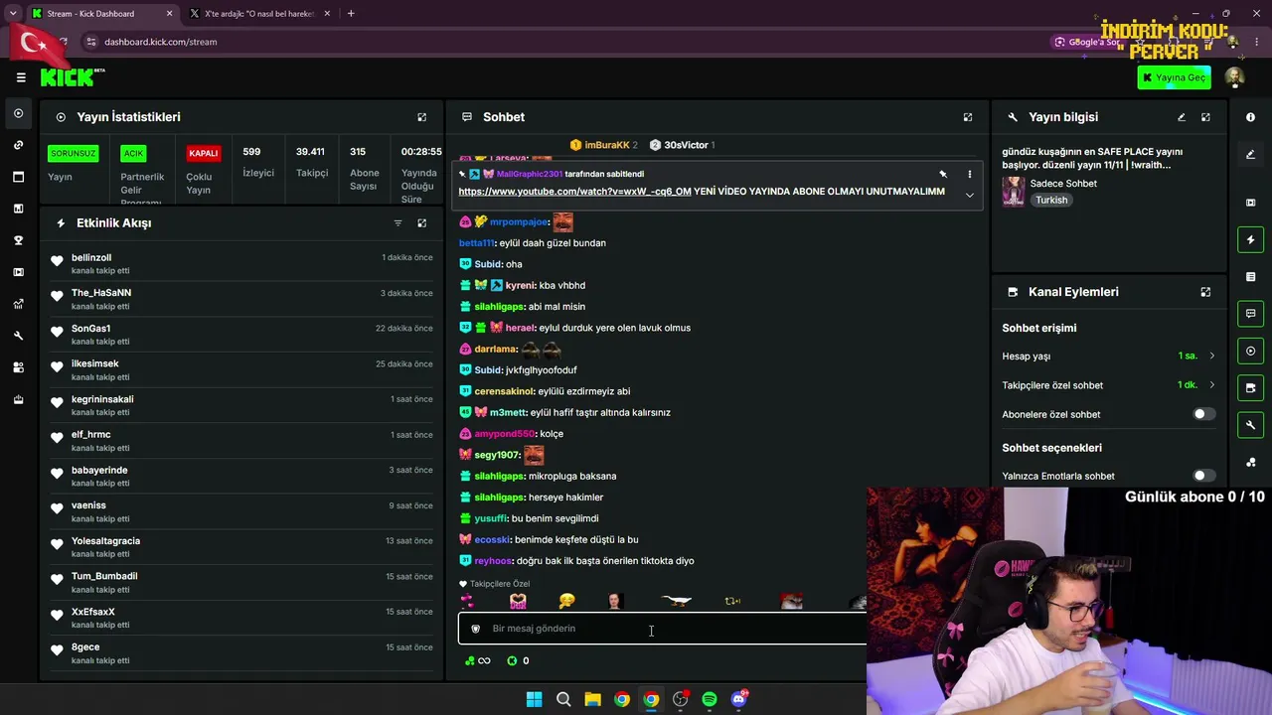Expand the Sohbet panel to fullscreen
The width and height of the screenshot is (1272, 715).
pos(968,117)
